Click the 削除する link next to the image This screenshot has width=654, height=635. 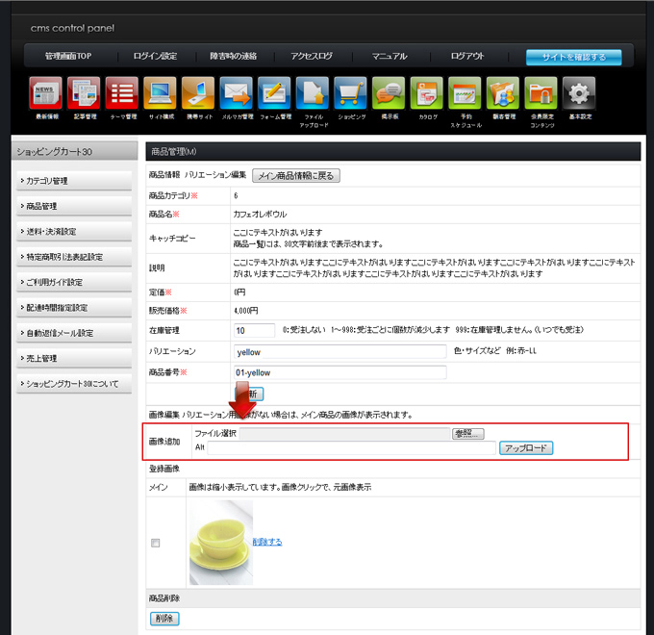coord(267,543)
